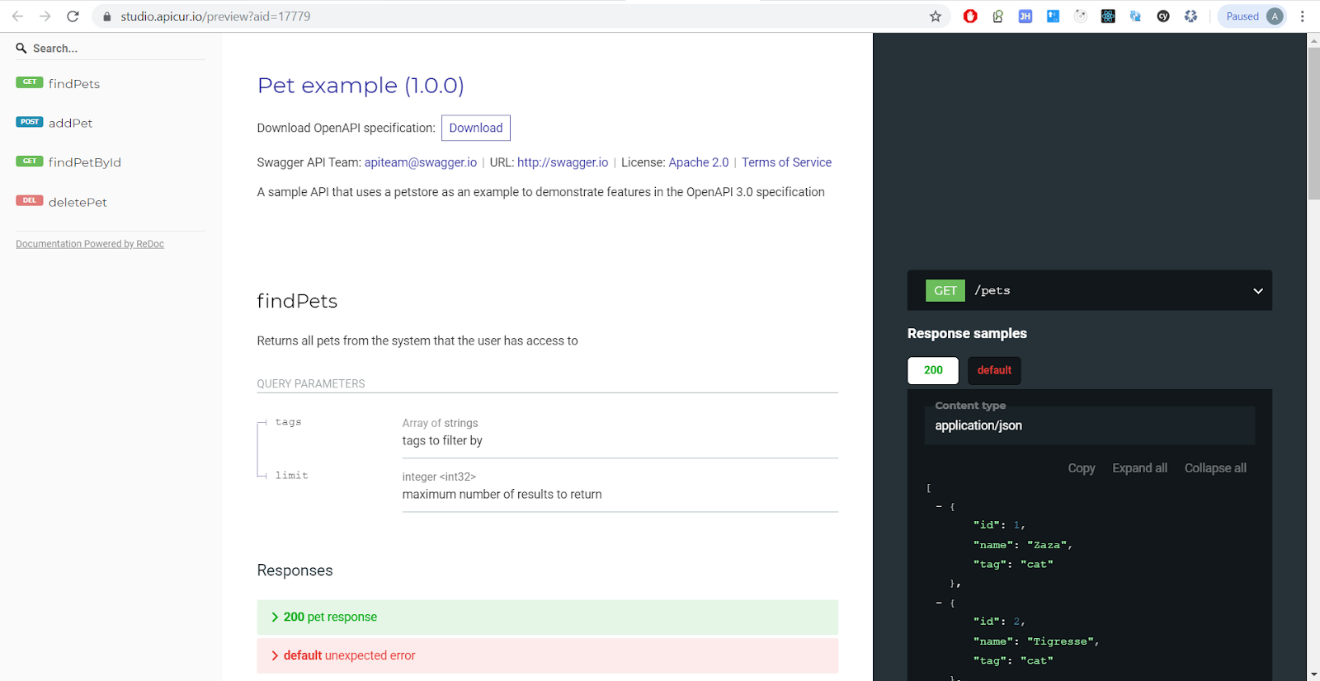1320x681 pixels.
Task: Open the Terms of Service link
Action: (x=786, y=162)
